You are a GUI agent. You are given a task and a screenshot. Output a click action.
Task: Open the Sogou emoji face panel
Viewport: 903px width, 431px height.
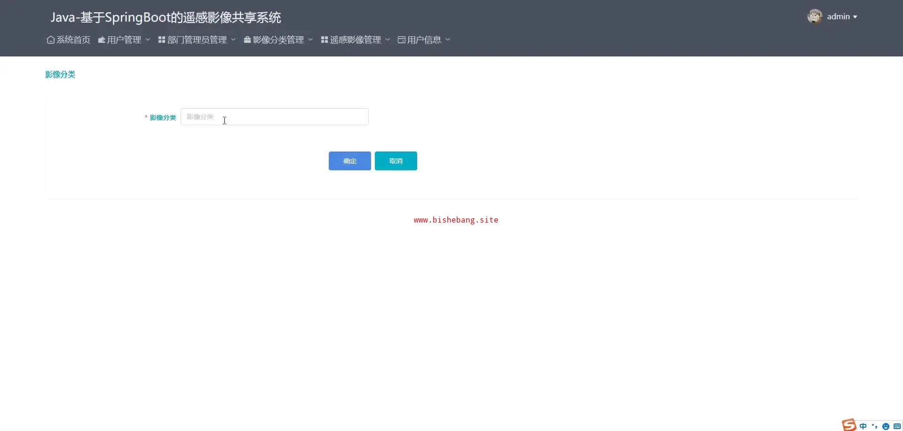tap(886, 426)
